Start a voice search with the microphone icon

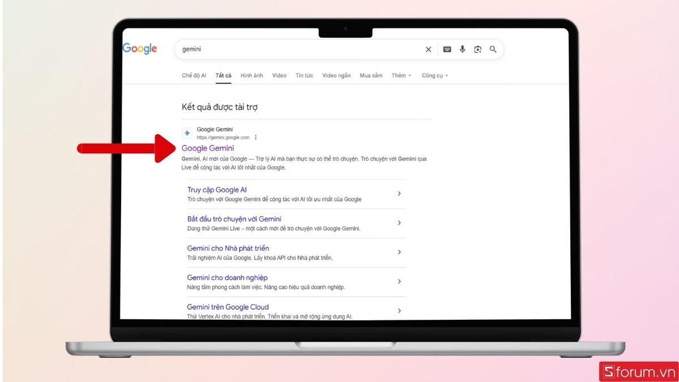tap(462, 49)
